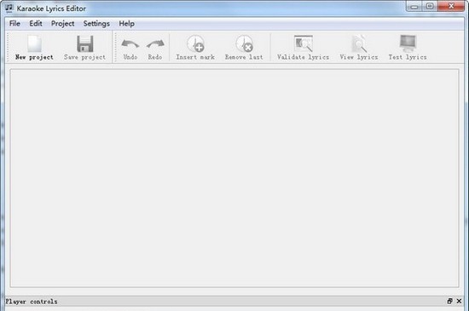Open the Project menu

coord(62,24)
